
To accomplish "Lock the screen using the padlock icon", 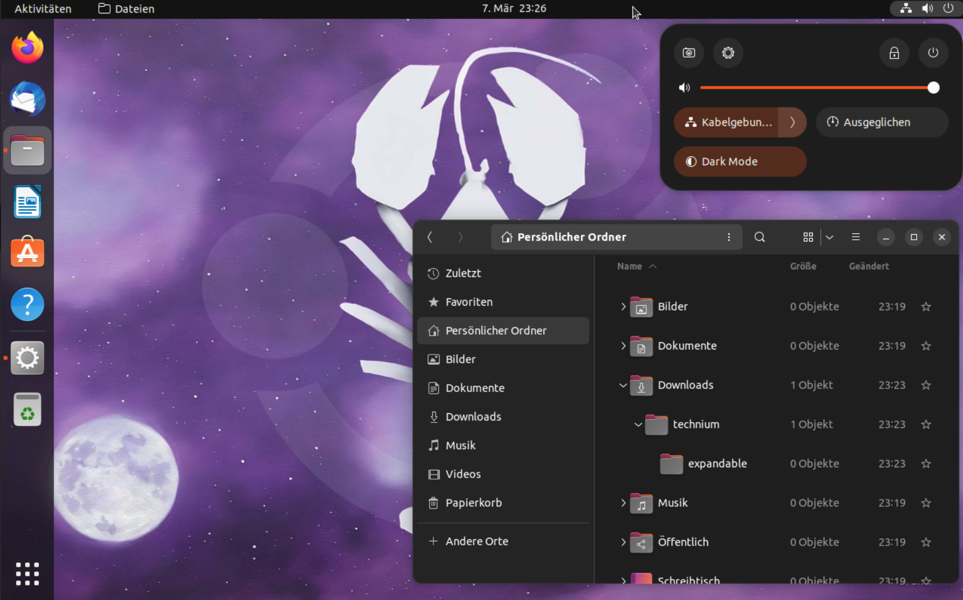I will tap(894, 52).
